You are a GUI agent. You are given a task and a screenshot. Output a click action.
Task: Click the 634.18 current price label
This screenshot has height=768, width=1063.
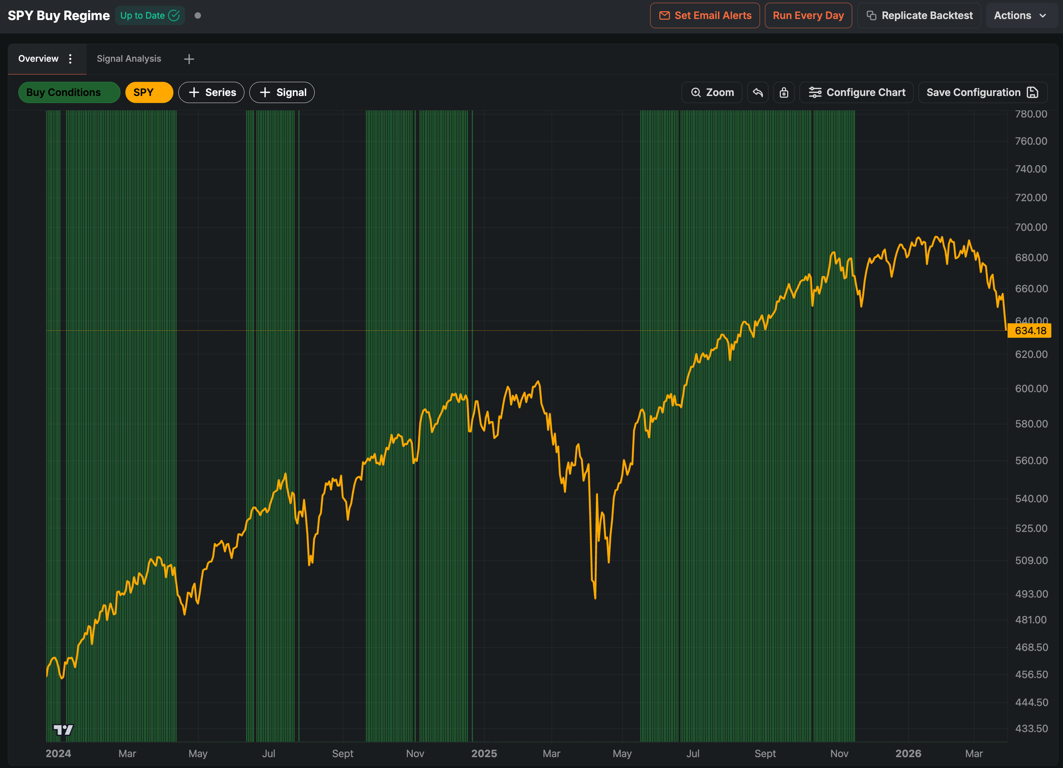coord(1030,331)
